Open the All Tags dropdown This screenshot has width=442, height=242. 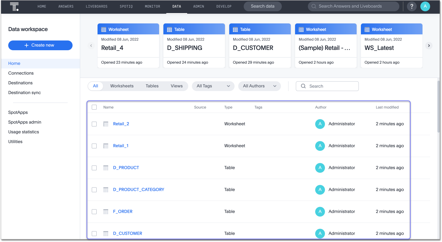point(213,86)
